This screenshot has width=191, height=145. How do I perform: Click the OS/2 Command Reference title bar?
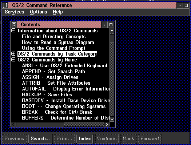92,5
